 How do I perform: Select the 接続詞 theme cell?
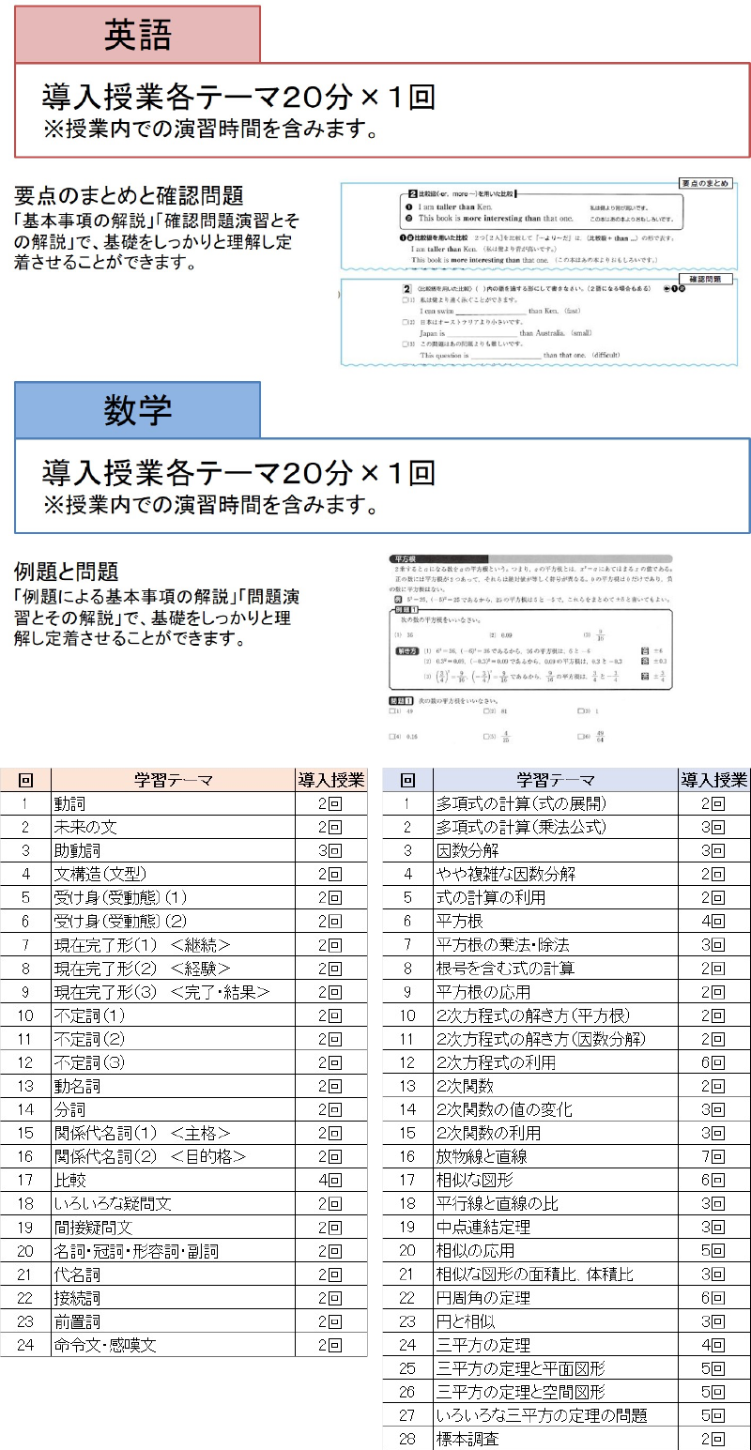[173, 1298]
